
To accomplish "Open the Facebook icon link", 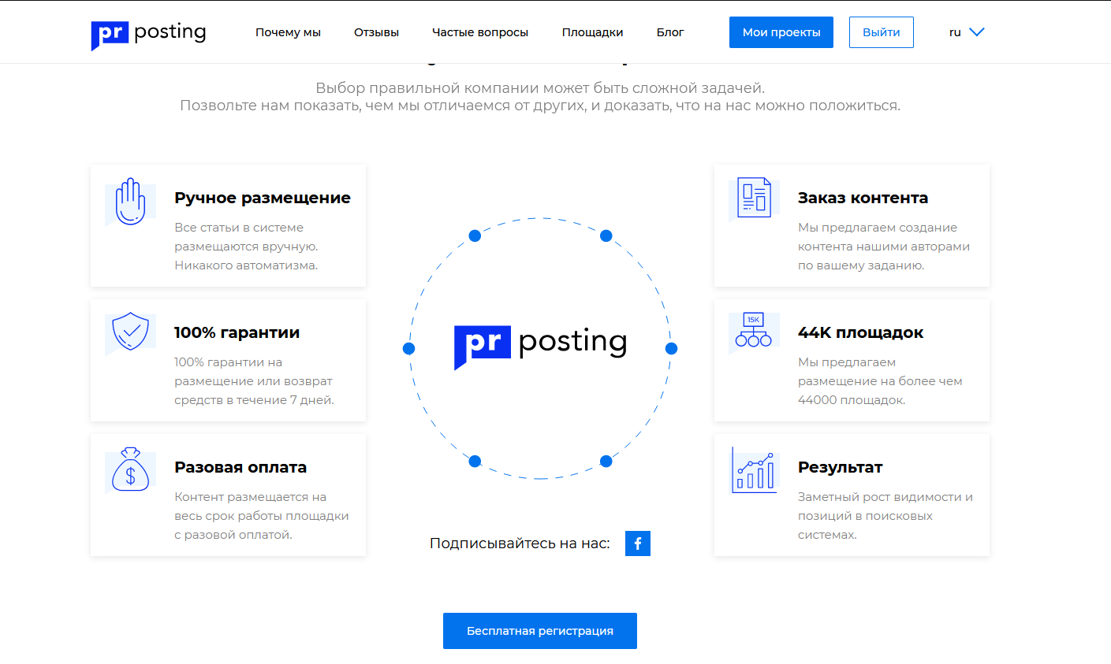I will coord(638,543).
